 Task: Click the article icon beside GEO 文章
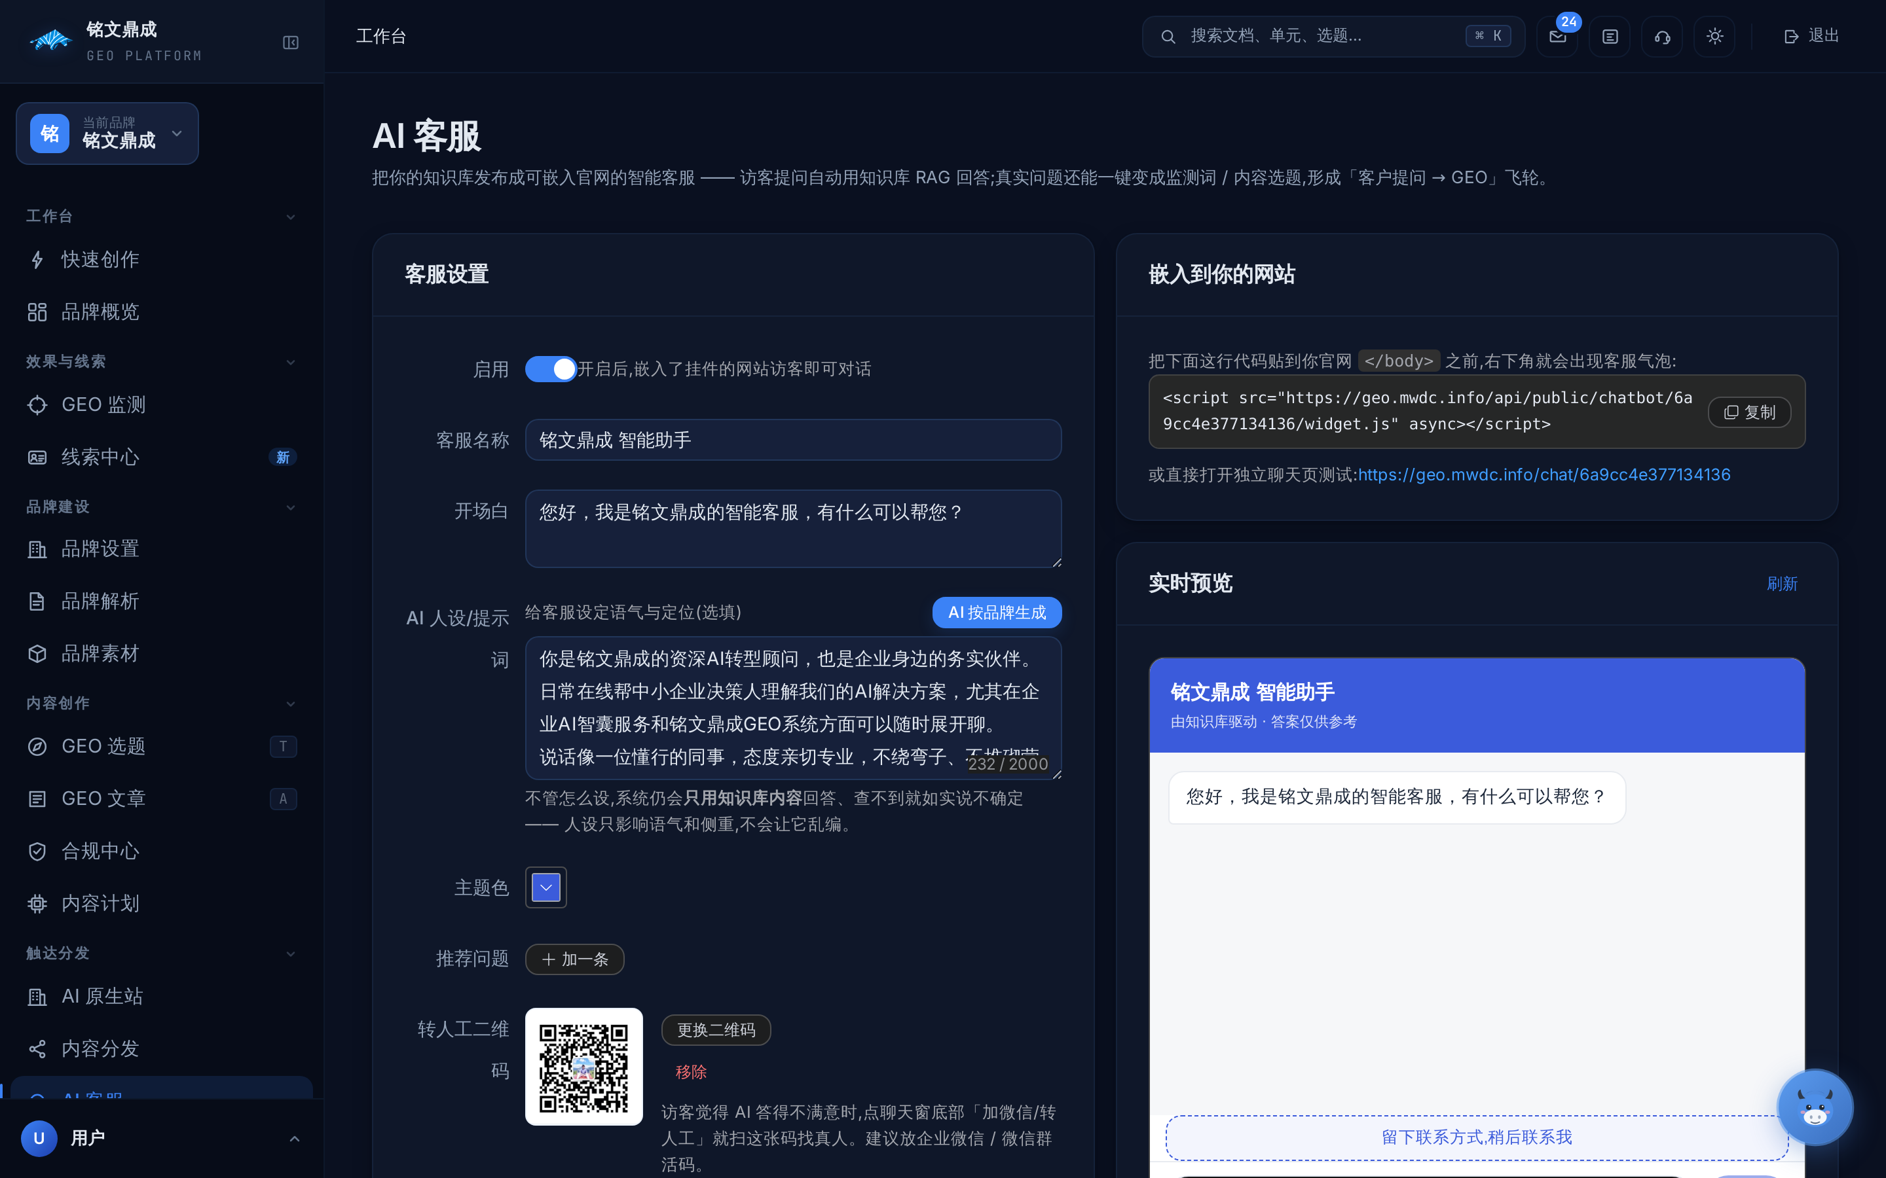(37, 798)
